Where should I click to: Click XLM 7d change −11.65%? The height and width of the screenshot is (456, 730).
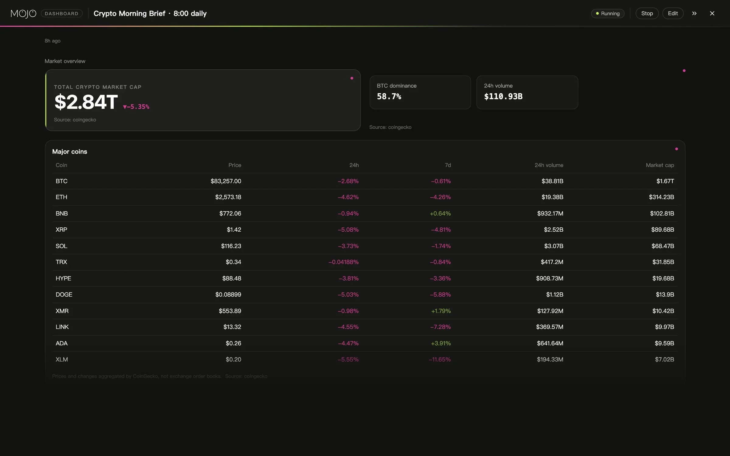point(440,359)
